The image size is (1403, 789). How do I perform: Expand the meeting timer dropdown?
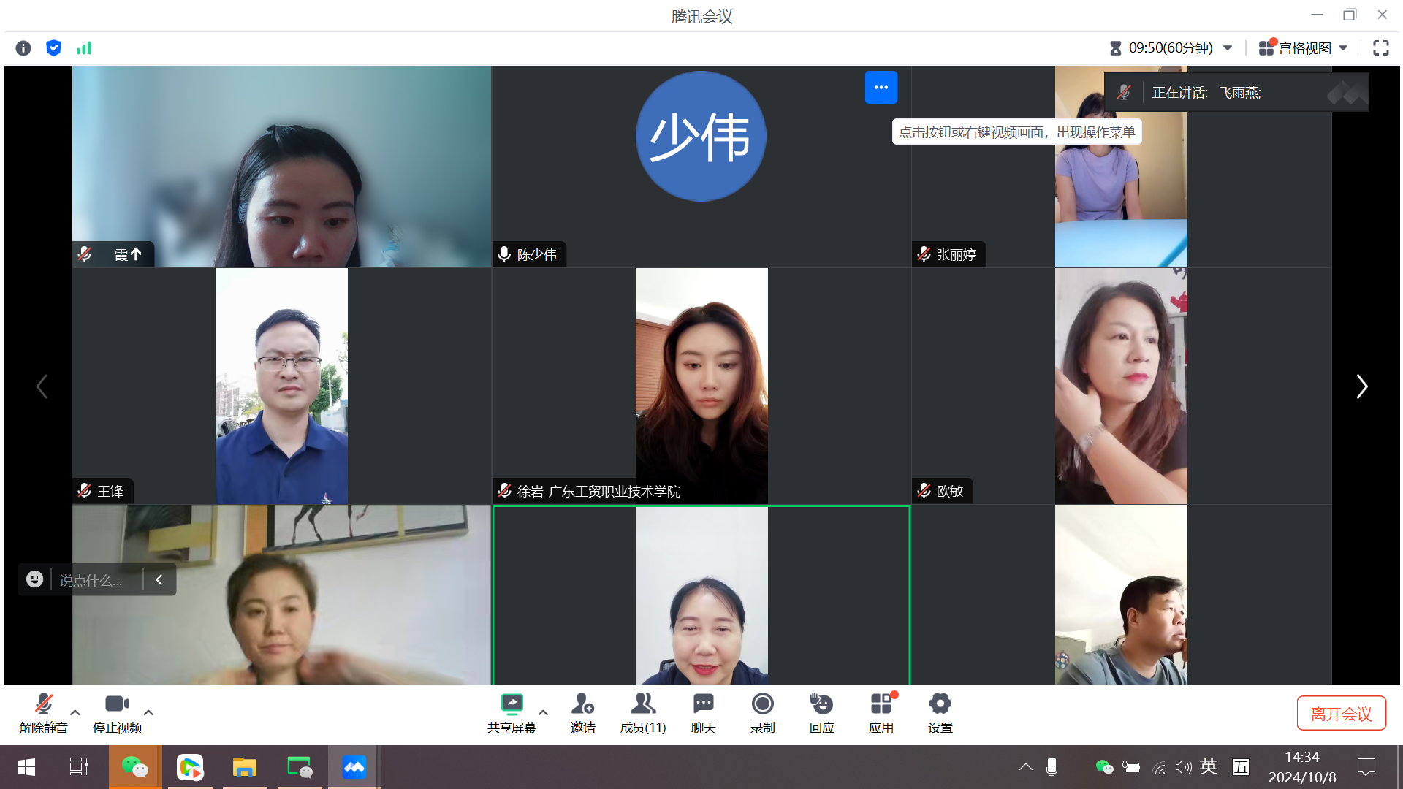point(1228,48)
